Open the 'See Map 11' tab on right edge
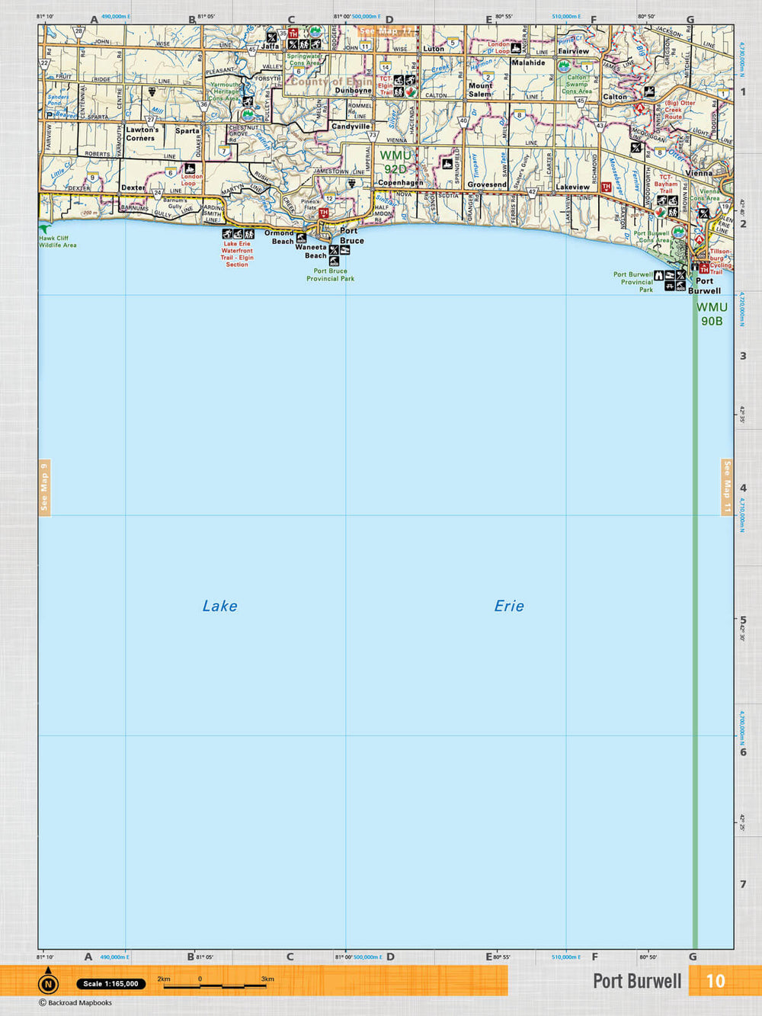762x1016 pixels. coord(727,488)
